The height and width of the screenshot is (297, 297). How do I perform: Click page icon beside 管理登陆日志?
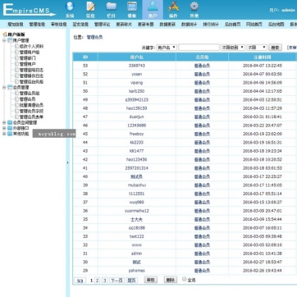tap(16, 70)
